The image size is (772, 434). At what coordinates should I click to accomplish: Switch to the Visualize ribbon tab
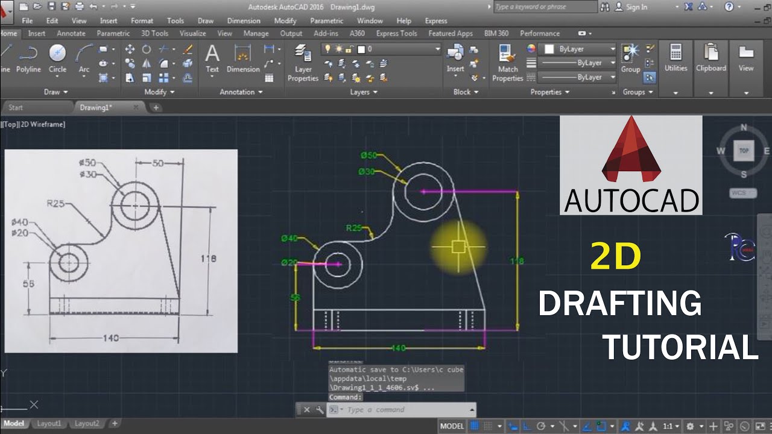tap(192, 34)
